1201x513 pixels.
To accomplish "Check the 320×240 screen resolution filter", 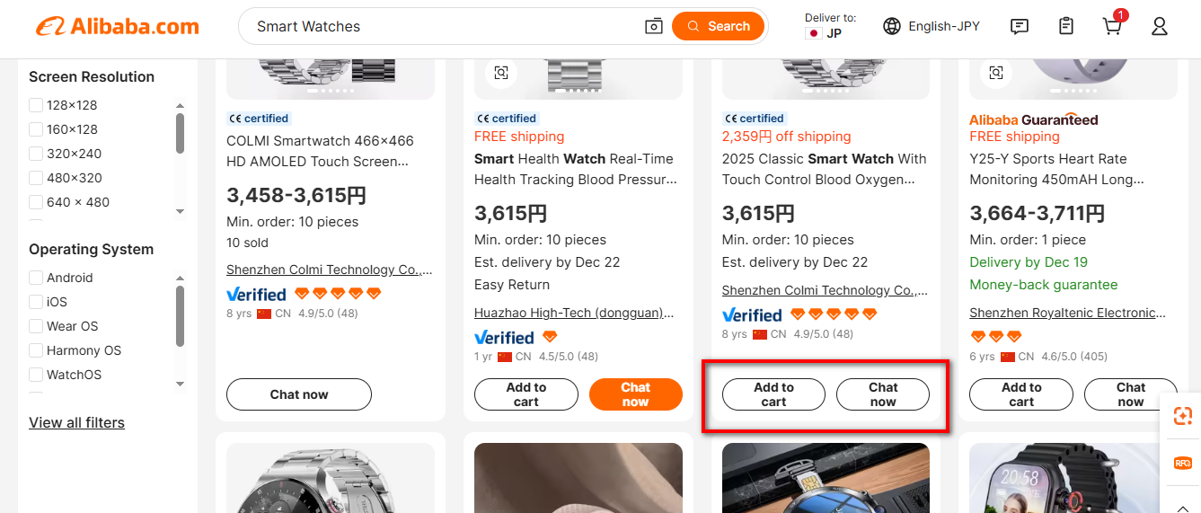I will 36,154.
